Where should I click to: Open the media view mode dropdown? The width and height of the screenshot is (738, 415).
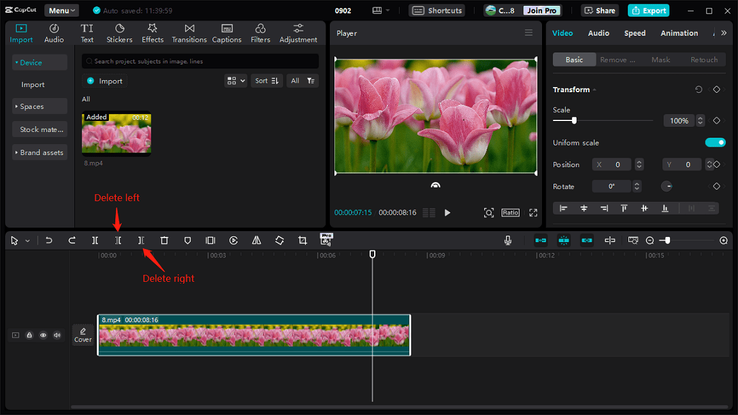pos(236,81)
